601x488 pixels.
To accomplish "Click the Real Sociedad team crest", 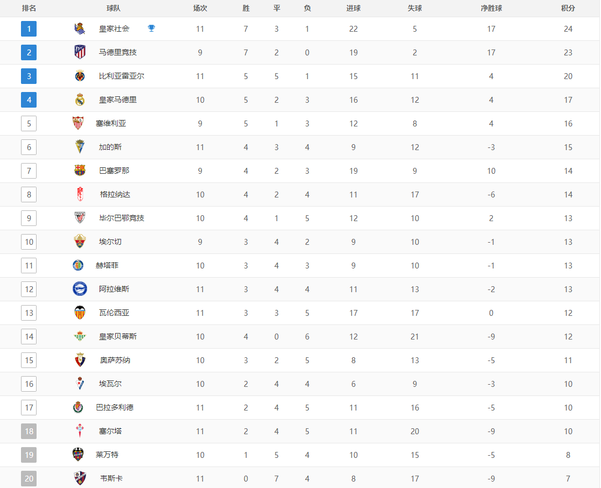I will [80, 29].
